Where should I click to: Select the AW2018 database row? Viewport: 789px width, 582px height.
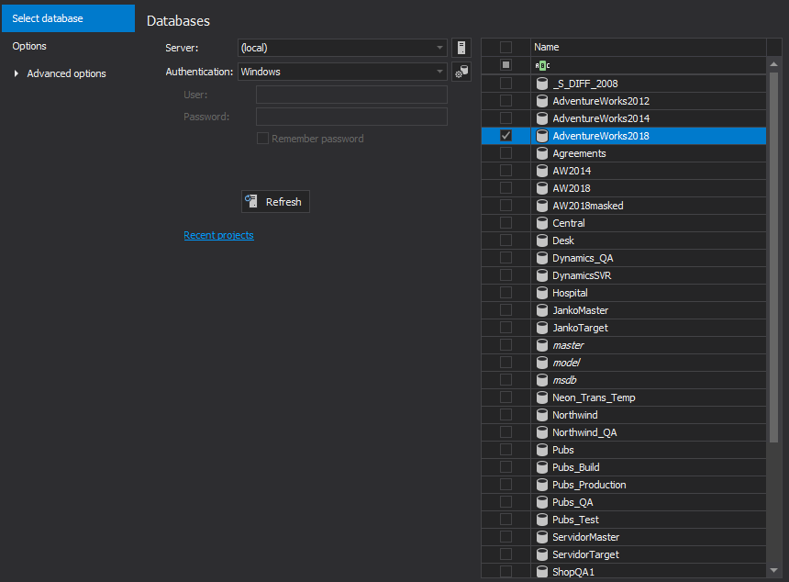(624, 188)
